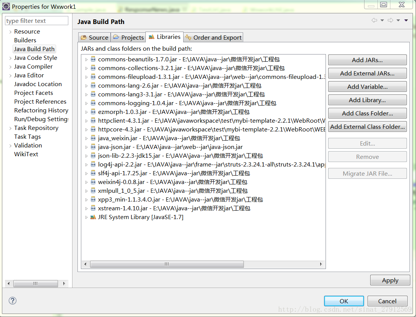Click the Apply button
416x317 pixels.
click(390, 280)
